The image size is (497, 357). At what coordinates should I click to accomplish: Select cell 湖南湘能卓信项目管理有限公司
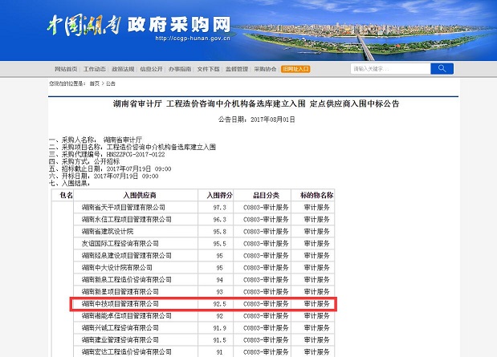tap(127, 316)
